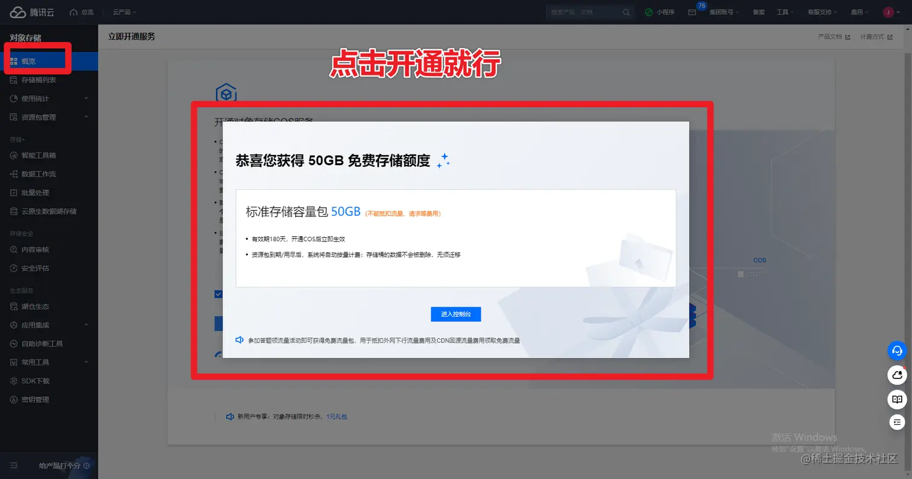This screenshot has height=479, width=912.
Task: Click the 常用工具 sidebar icon
Action: click(x=14, y=362)
